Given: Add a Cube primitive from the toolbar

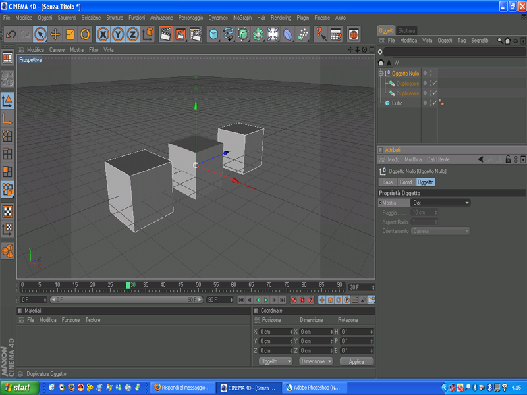Looking at the screenshot, I should tap(213, 34).
